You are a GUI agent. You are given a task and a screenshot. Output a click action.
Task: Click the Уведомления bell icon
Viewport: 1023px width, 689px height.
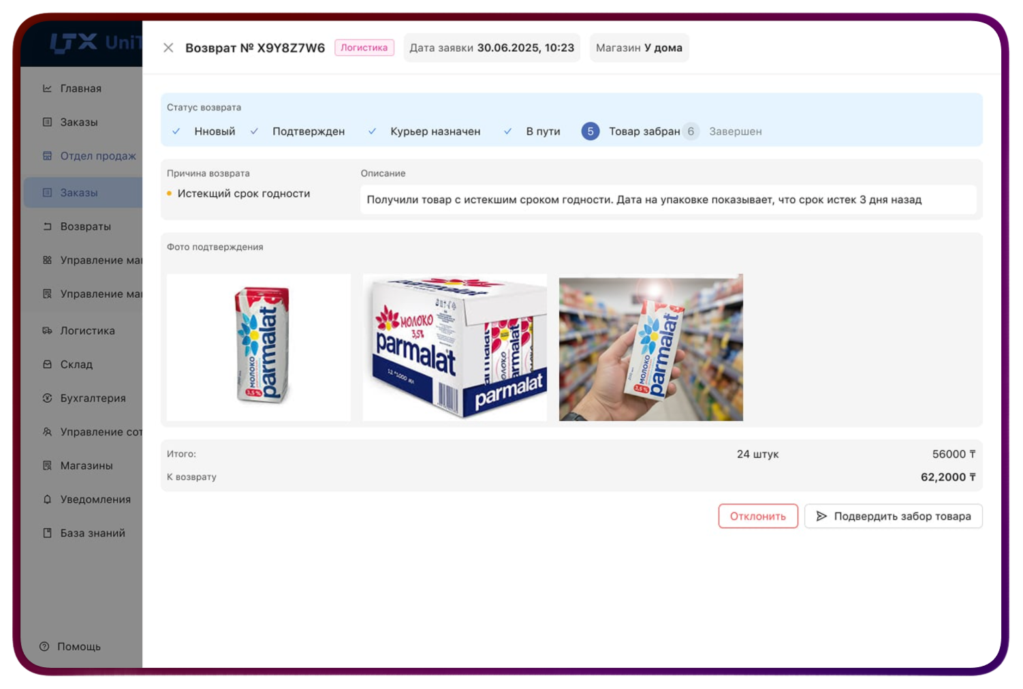tap(47, 500)
